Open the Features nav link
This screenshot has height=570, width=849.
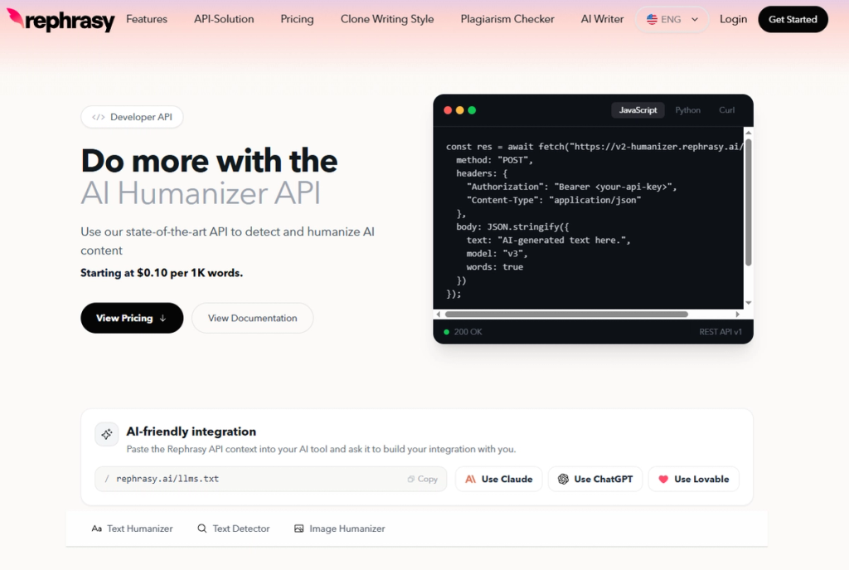(x=147, y=19)
